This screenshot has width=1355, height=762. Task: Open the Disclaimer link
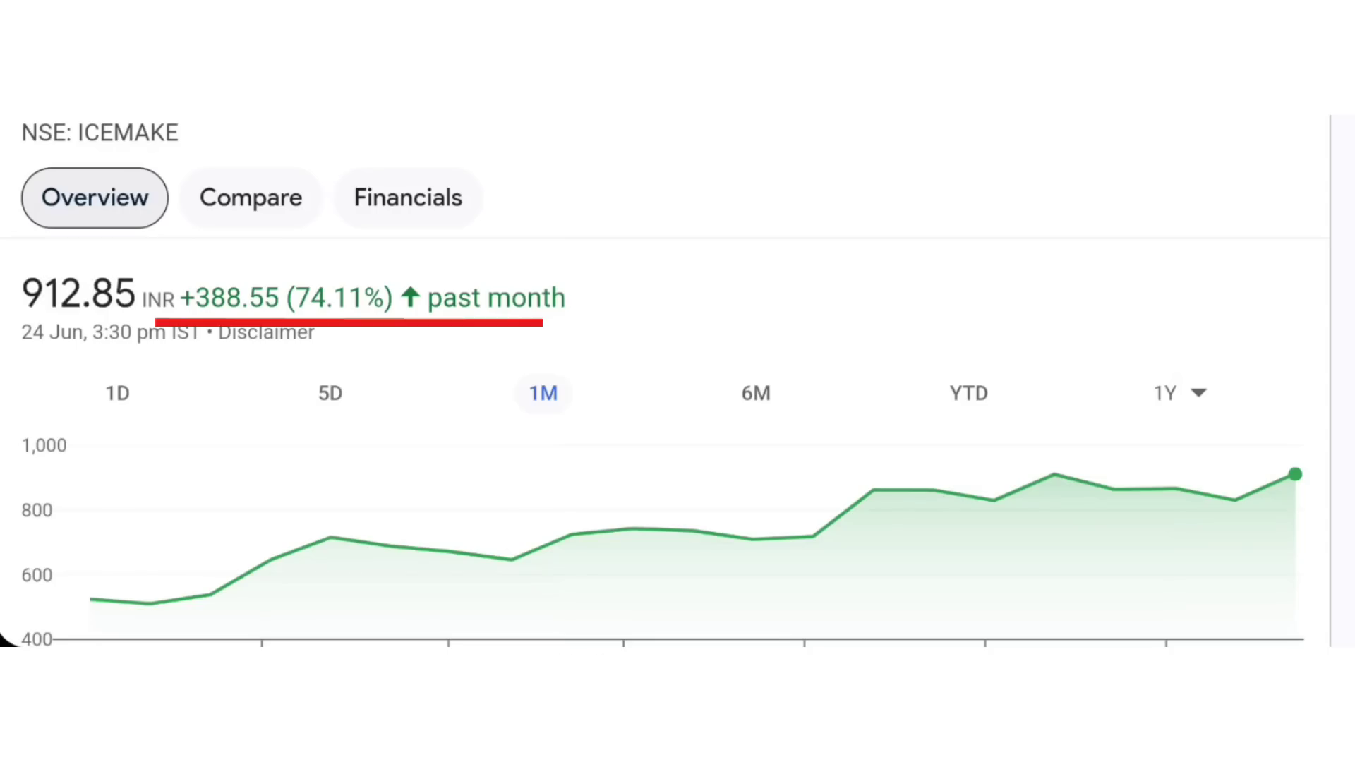(x=266, y=332)
